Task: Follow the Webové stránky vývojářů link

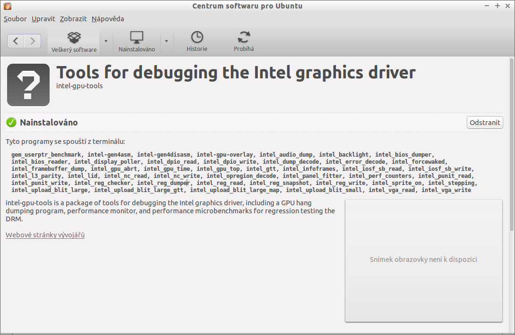Action: coord(45,235)
